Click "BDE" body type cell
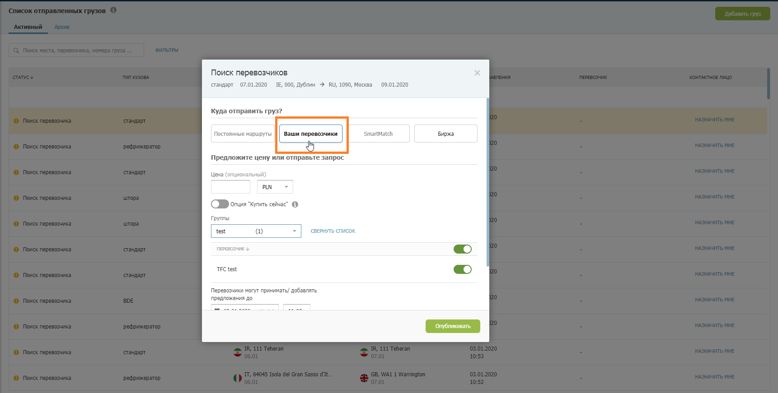 [128, 301]
